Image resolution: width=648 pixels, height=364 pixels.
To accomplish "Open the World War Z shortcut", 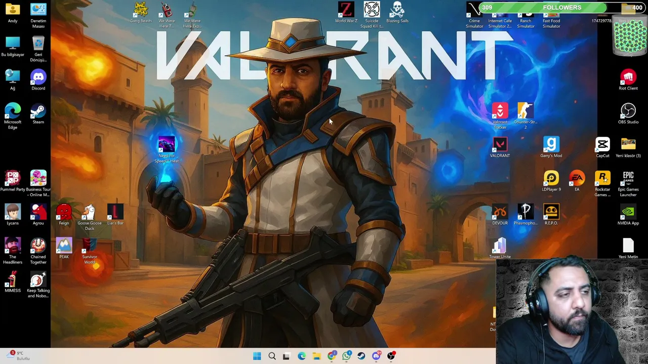I will pos(346,13).
